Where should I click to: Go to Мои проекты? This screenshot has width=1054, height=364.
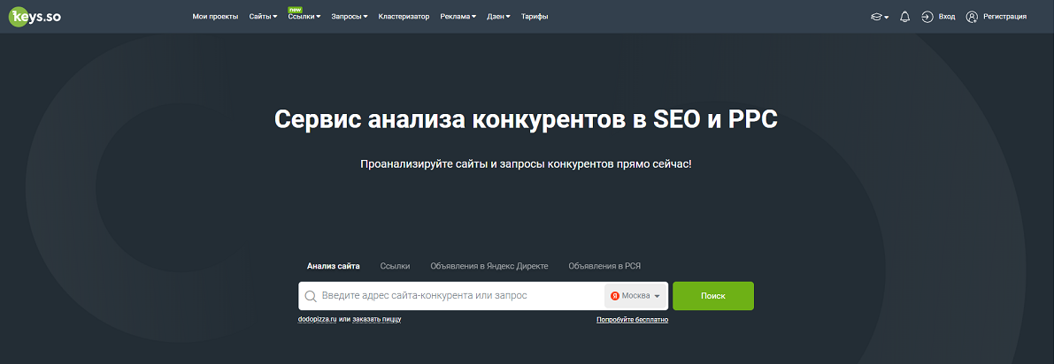(215, 17)
